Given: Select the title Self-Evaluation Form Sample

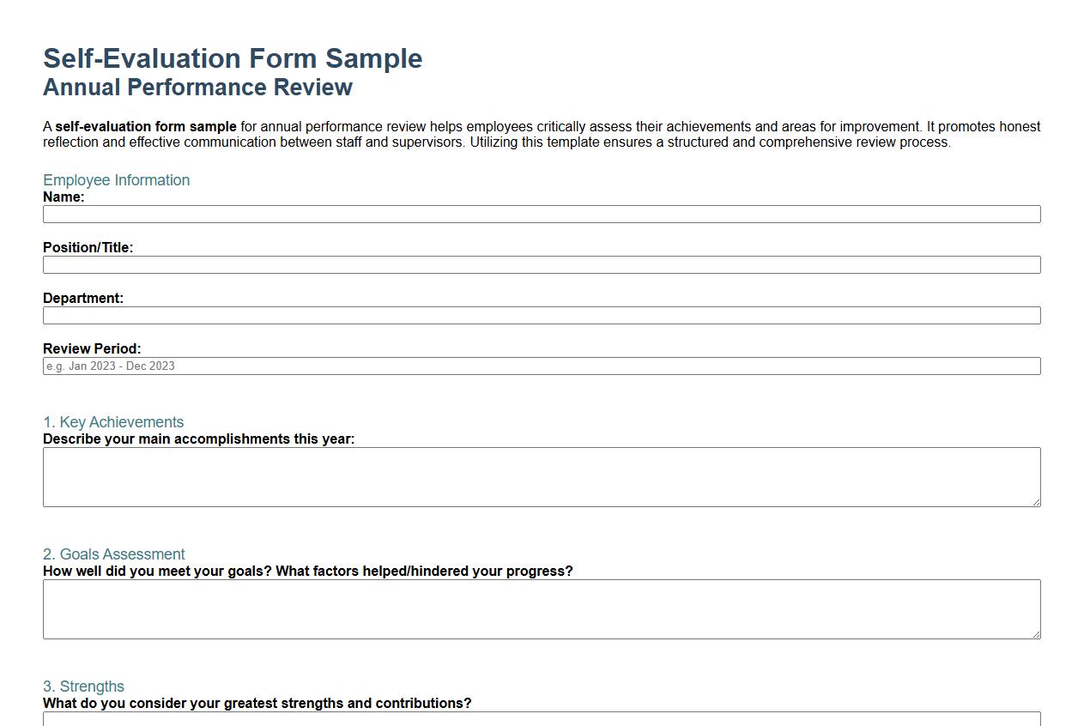Looking at the screenshot, I should 233,59.
